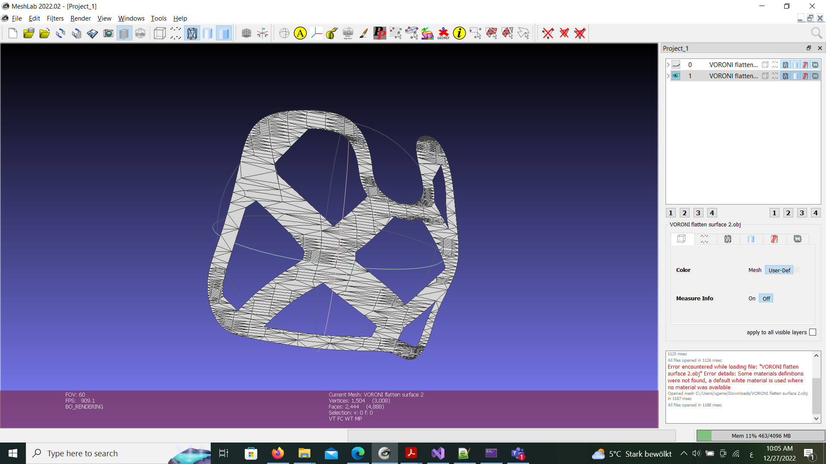Toggle points rendering in toolbar
The image size is (826, 464).
point(176,33)
